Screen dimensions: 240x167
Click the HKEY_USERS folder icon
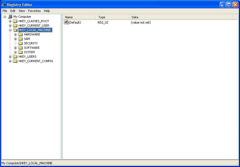(15, 57)
